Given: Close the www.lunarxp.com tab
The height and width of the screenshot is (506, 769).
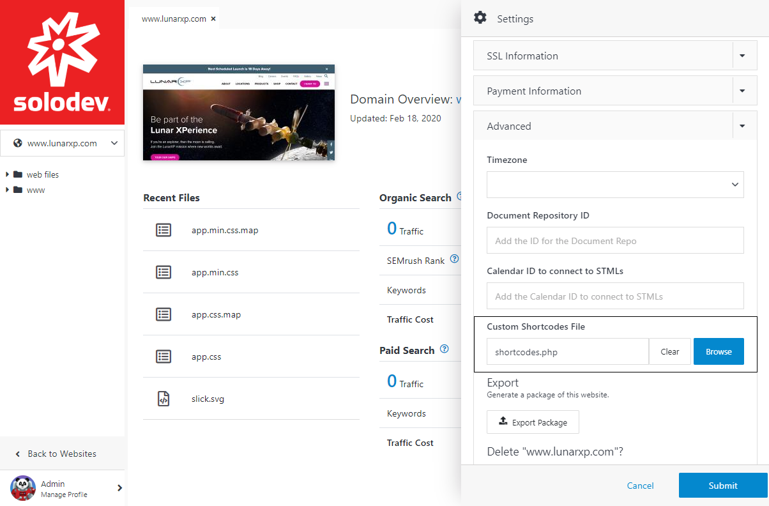Looking at the screenshot, I should [x=213, y=19].
